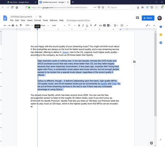Open the Insert menu

pos(30,20)
